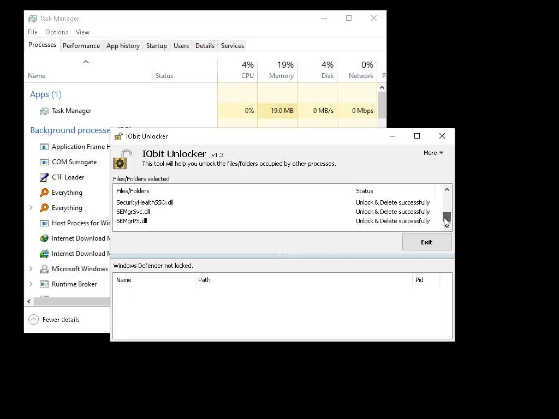The image size is (559, 419).
Task: Click the Fewer details circular arrow icon
Action: pyautogui.click(x=33, y=320)
